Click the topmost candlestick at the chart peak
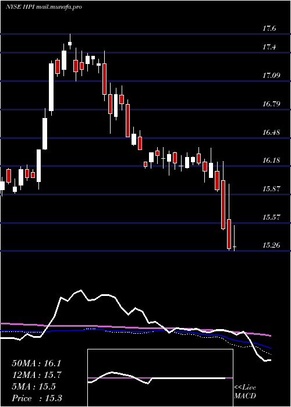 point(70,42)
